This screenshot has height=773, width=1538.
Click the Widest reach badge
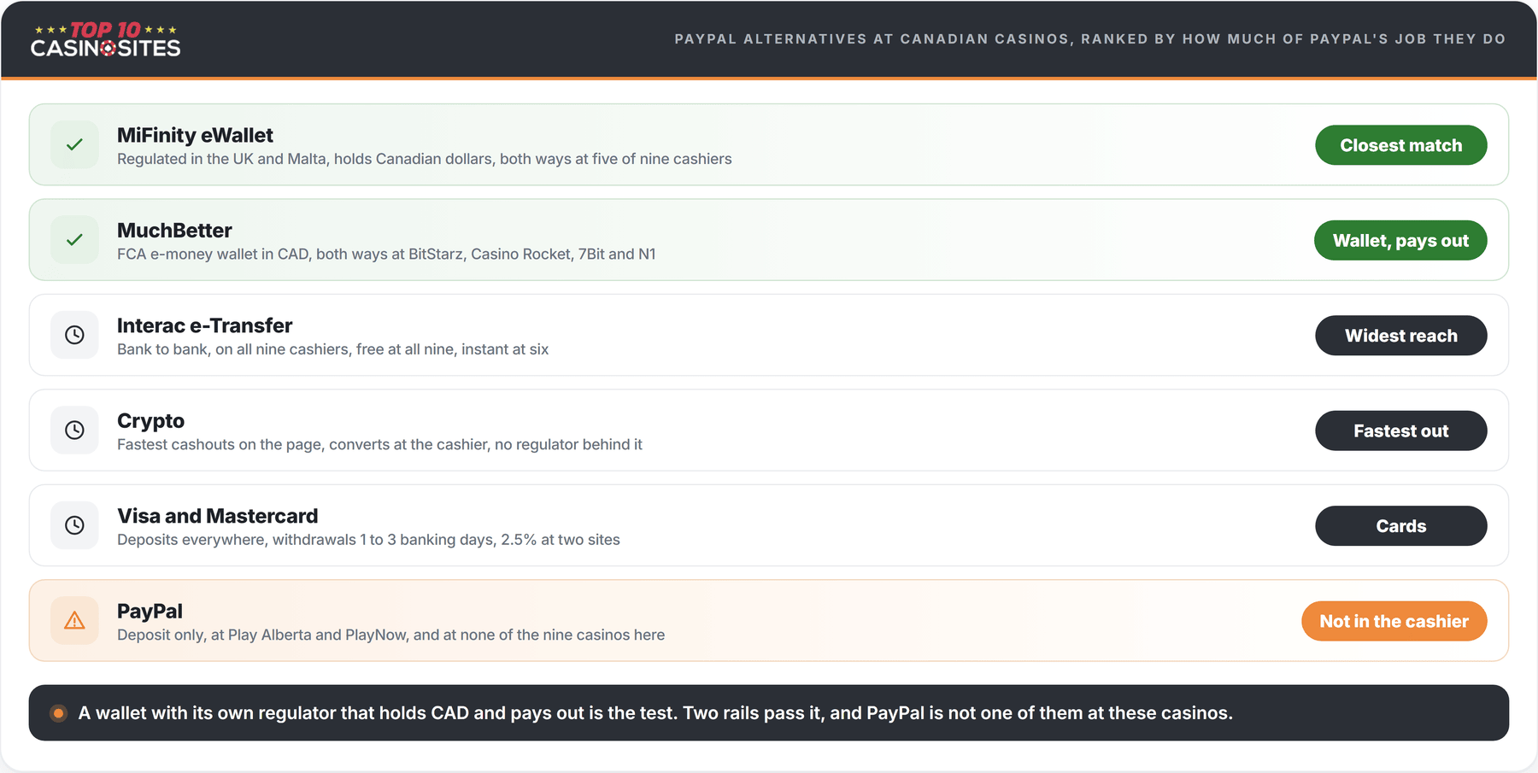[x=1400, y=336]
